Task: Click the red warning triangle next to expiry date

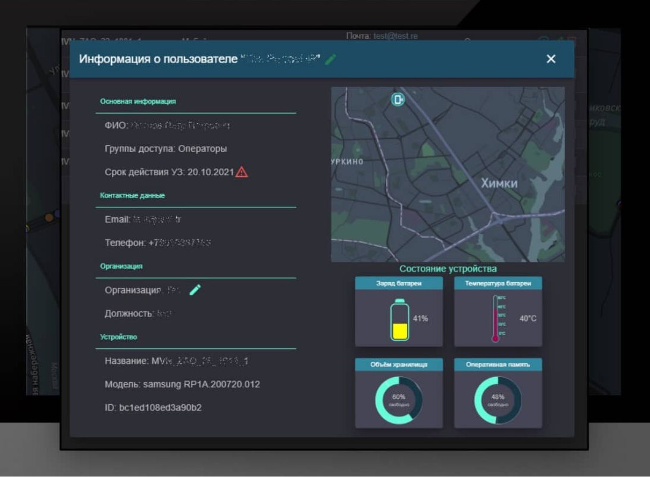Action: tap(242, 172)
